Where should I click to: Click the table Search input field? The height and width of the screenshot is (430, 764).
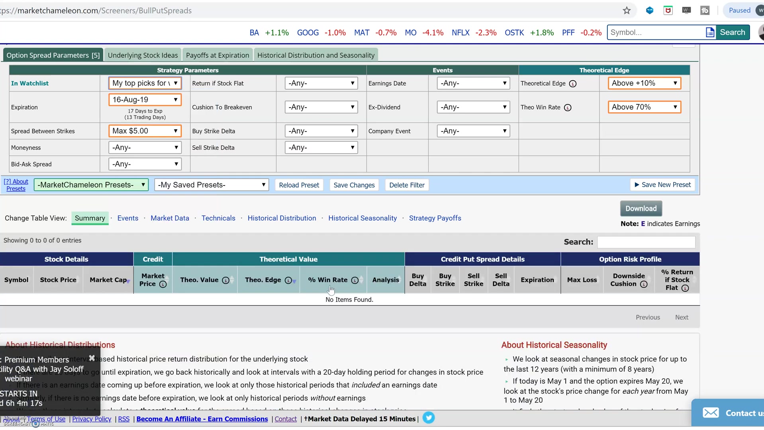point(646,242)
